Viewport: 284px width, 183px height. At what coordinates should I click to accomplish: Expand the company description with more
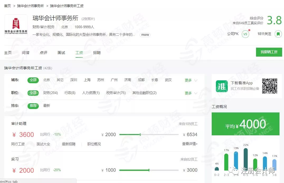pyautogui.click(x=145, y=35)
